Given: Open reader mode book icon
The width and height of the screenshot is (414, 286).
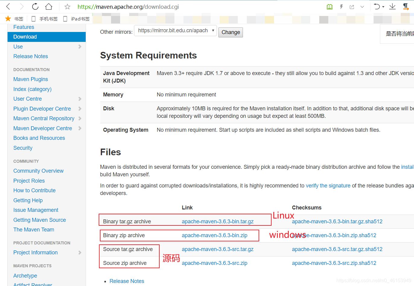Looking at the screenshot, I should point(330,7).
